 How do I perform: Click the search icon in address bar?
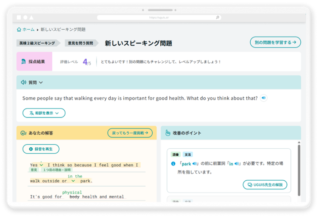pyautogui.click(x=218, y=18)
